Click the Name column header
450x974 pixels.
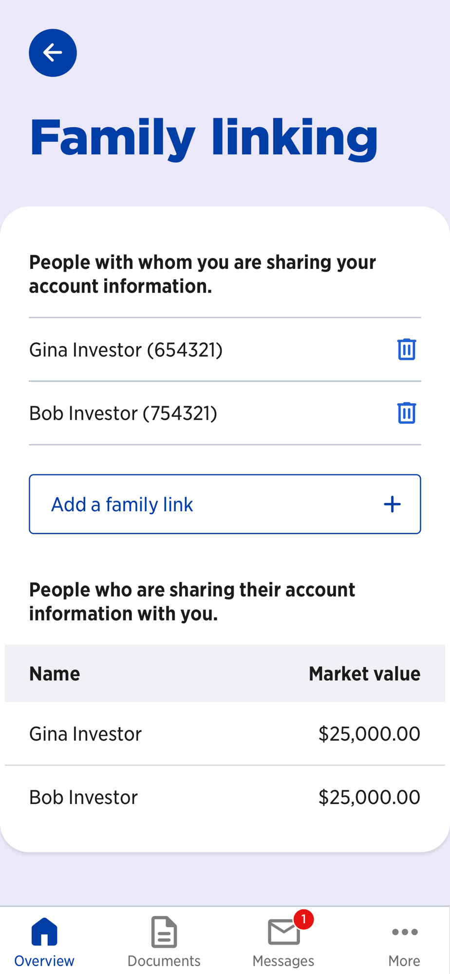click(x=55, y=674)
